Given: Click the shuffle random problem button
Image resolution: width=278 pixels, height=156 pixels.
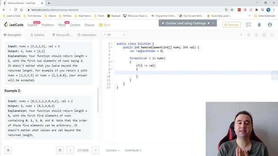Looking at the screenshot, I should coord(60,150).
